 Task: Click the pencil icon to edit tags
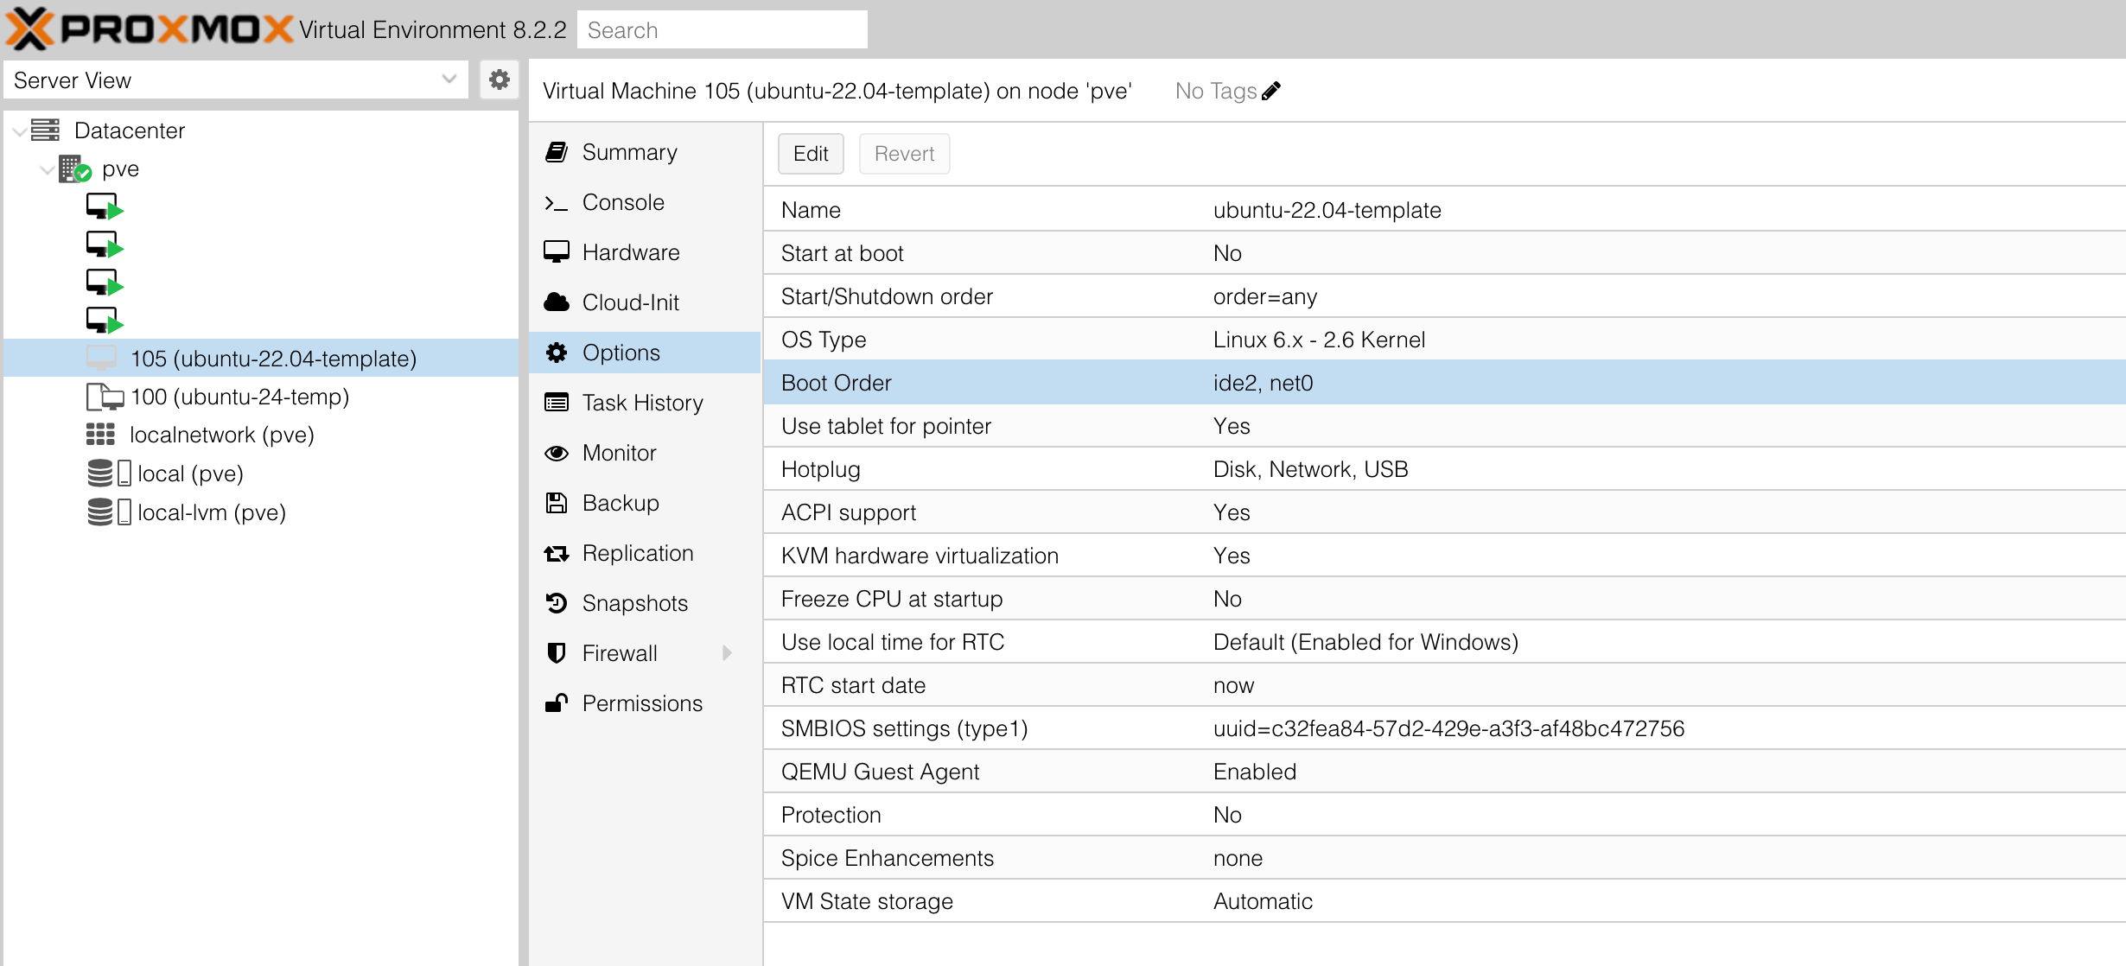pyautogui.click(x=1271, y=91)
